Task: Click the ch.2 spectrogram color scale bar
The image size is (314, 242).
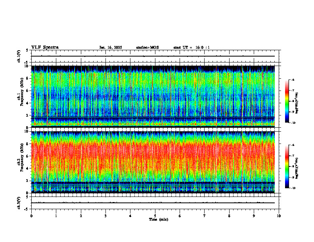Action: 287,166
